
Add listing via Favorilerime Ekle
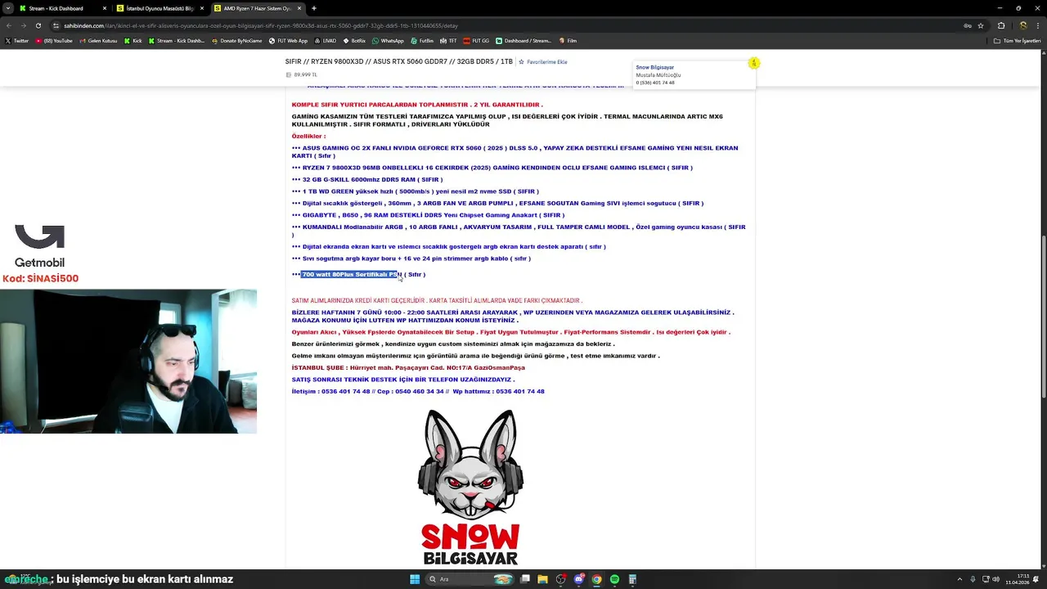(543, 62)
